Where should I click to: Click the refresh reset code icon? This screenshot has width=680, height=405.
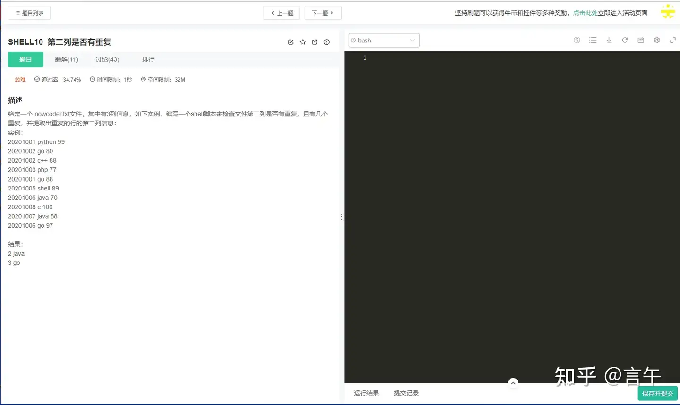(625, 41)
